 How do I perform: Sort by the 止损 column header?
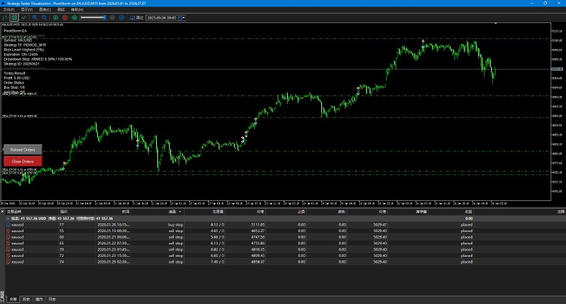pyautogui.click(x=301, y=212)
